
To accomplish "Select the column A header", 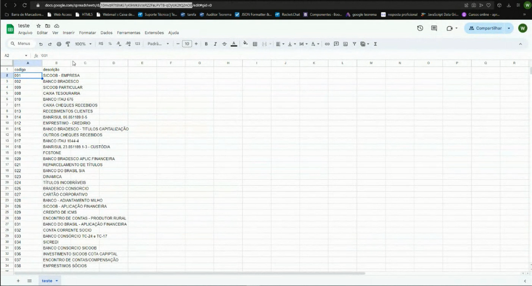I will click(x=27, y=63).
